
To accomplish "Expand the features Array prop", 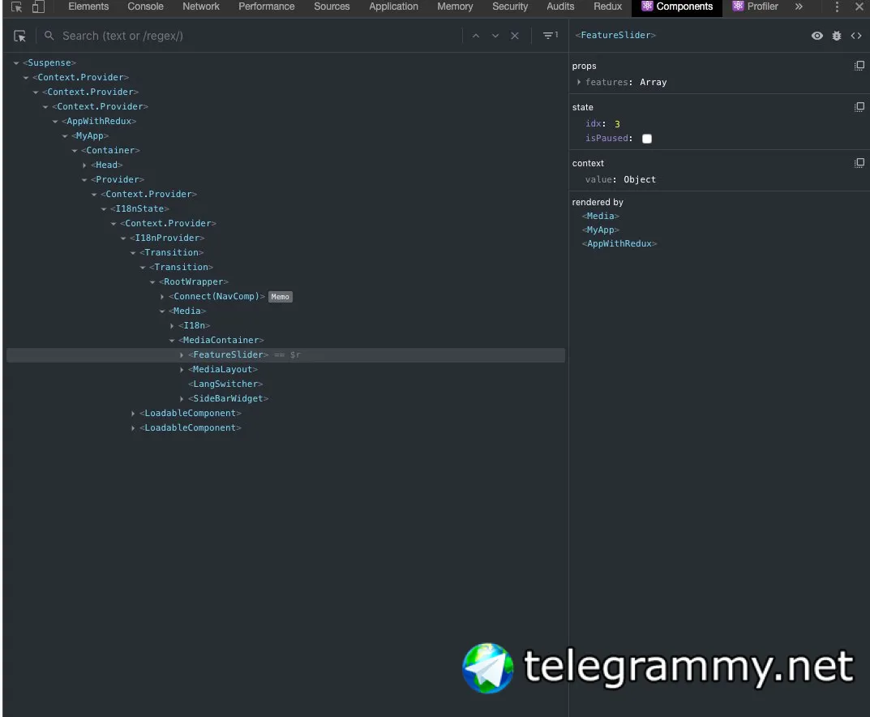I will pyautogui.click(x=578, y=82).
